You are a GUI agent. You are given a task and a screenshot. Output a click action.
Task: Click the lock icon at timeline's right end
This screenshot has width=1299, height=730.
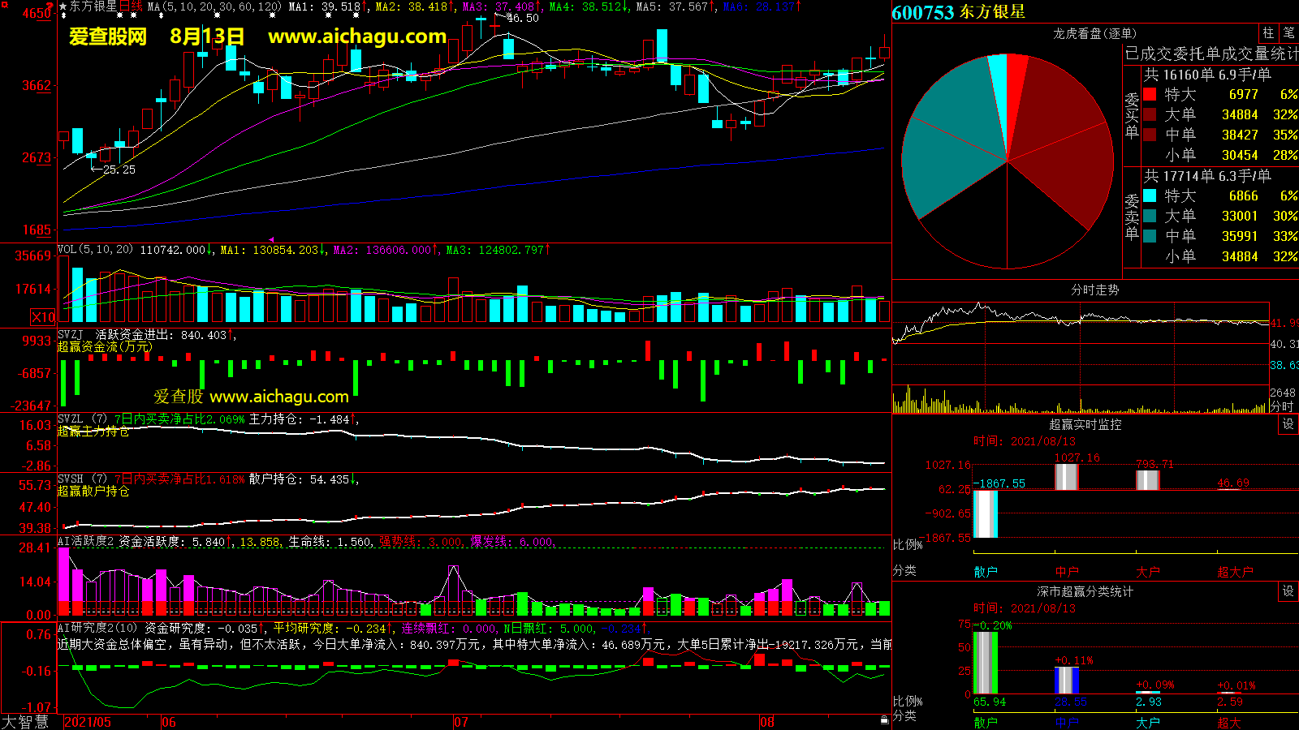click(884, 720)
